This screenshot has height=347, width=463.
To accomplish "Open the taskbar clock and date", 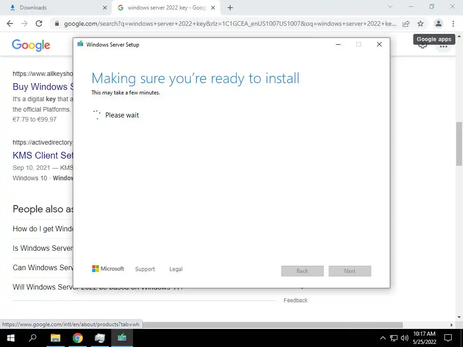I will [424, 338].
